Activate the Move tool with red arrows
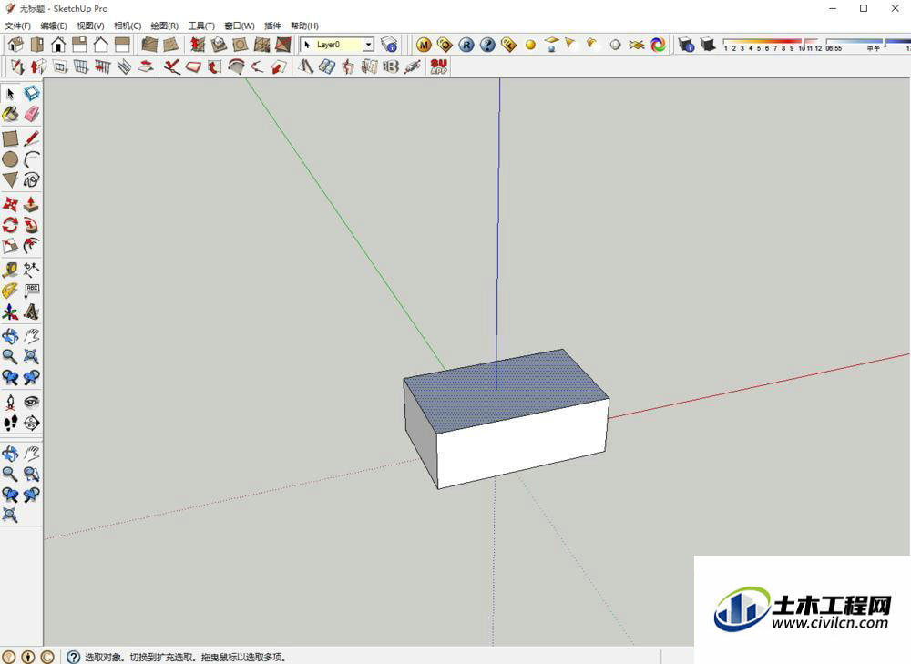The height and width of the screenshot is (664, 911). tap(10, 204)
